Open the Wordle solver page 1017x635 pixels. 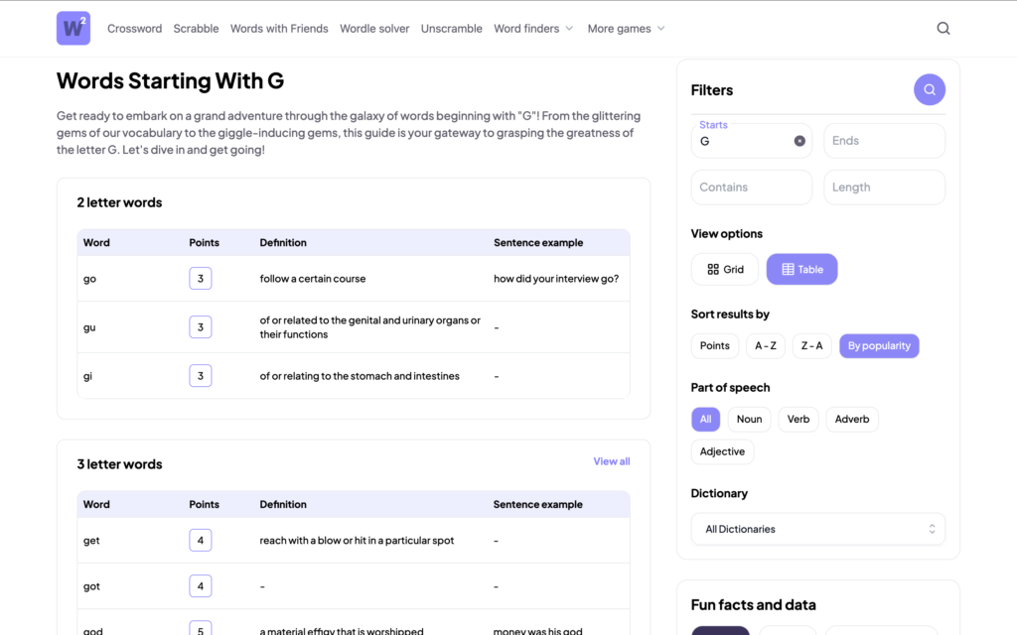pyautogui.click(x=374, y=29)
